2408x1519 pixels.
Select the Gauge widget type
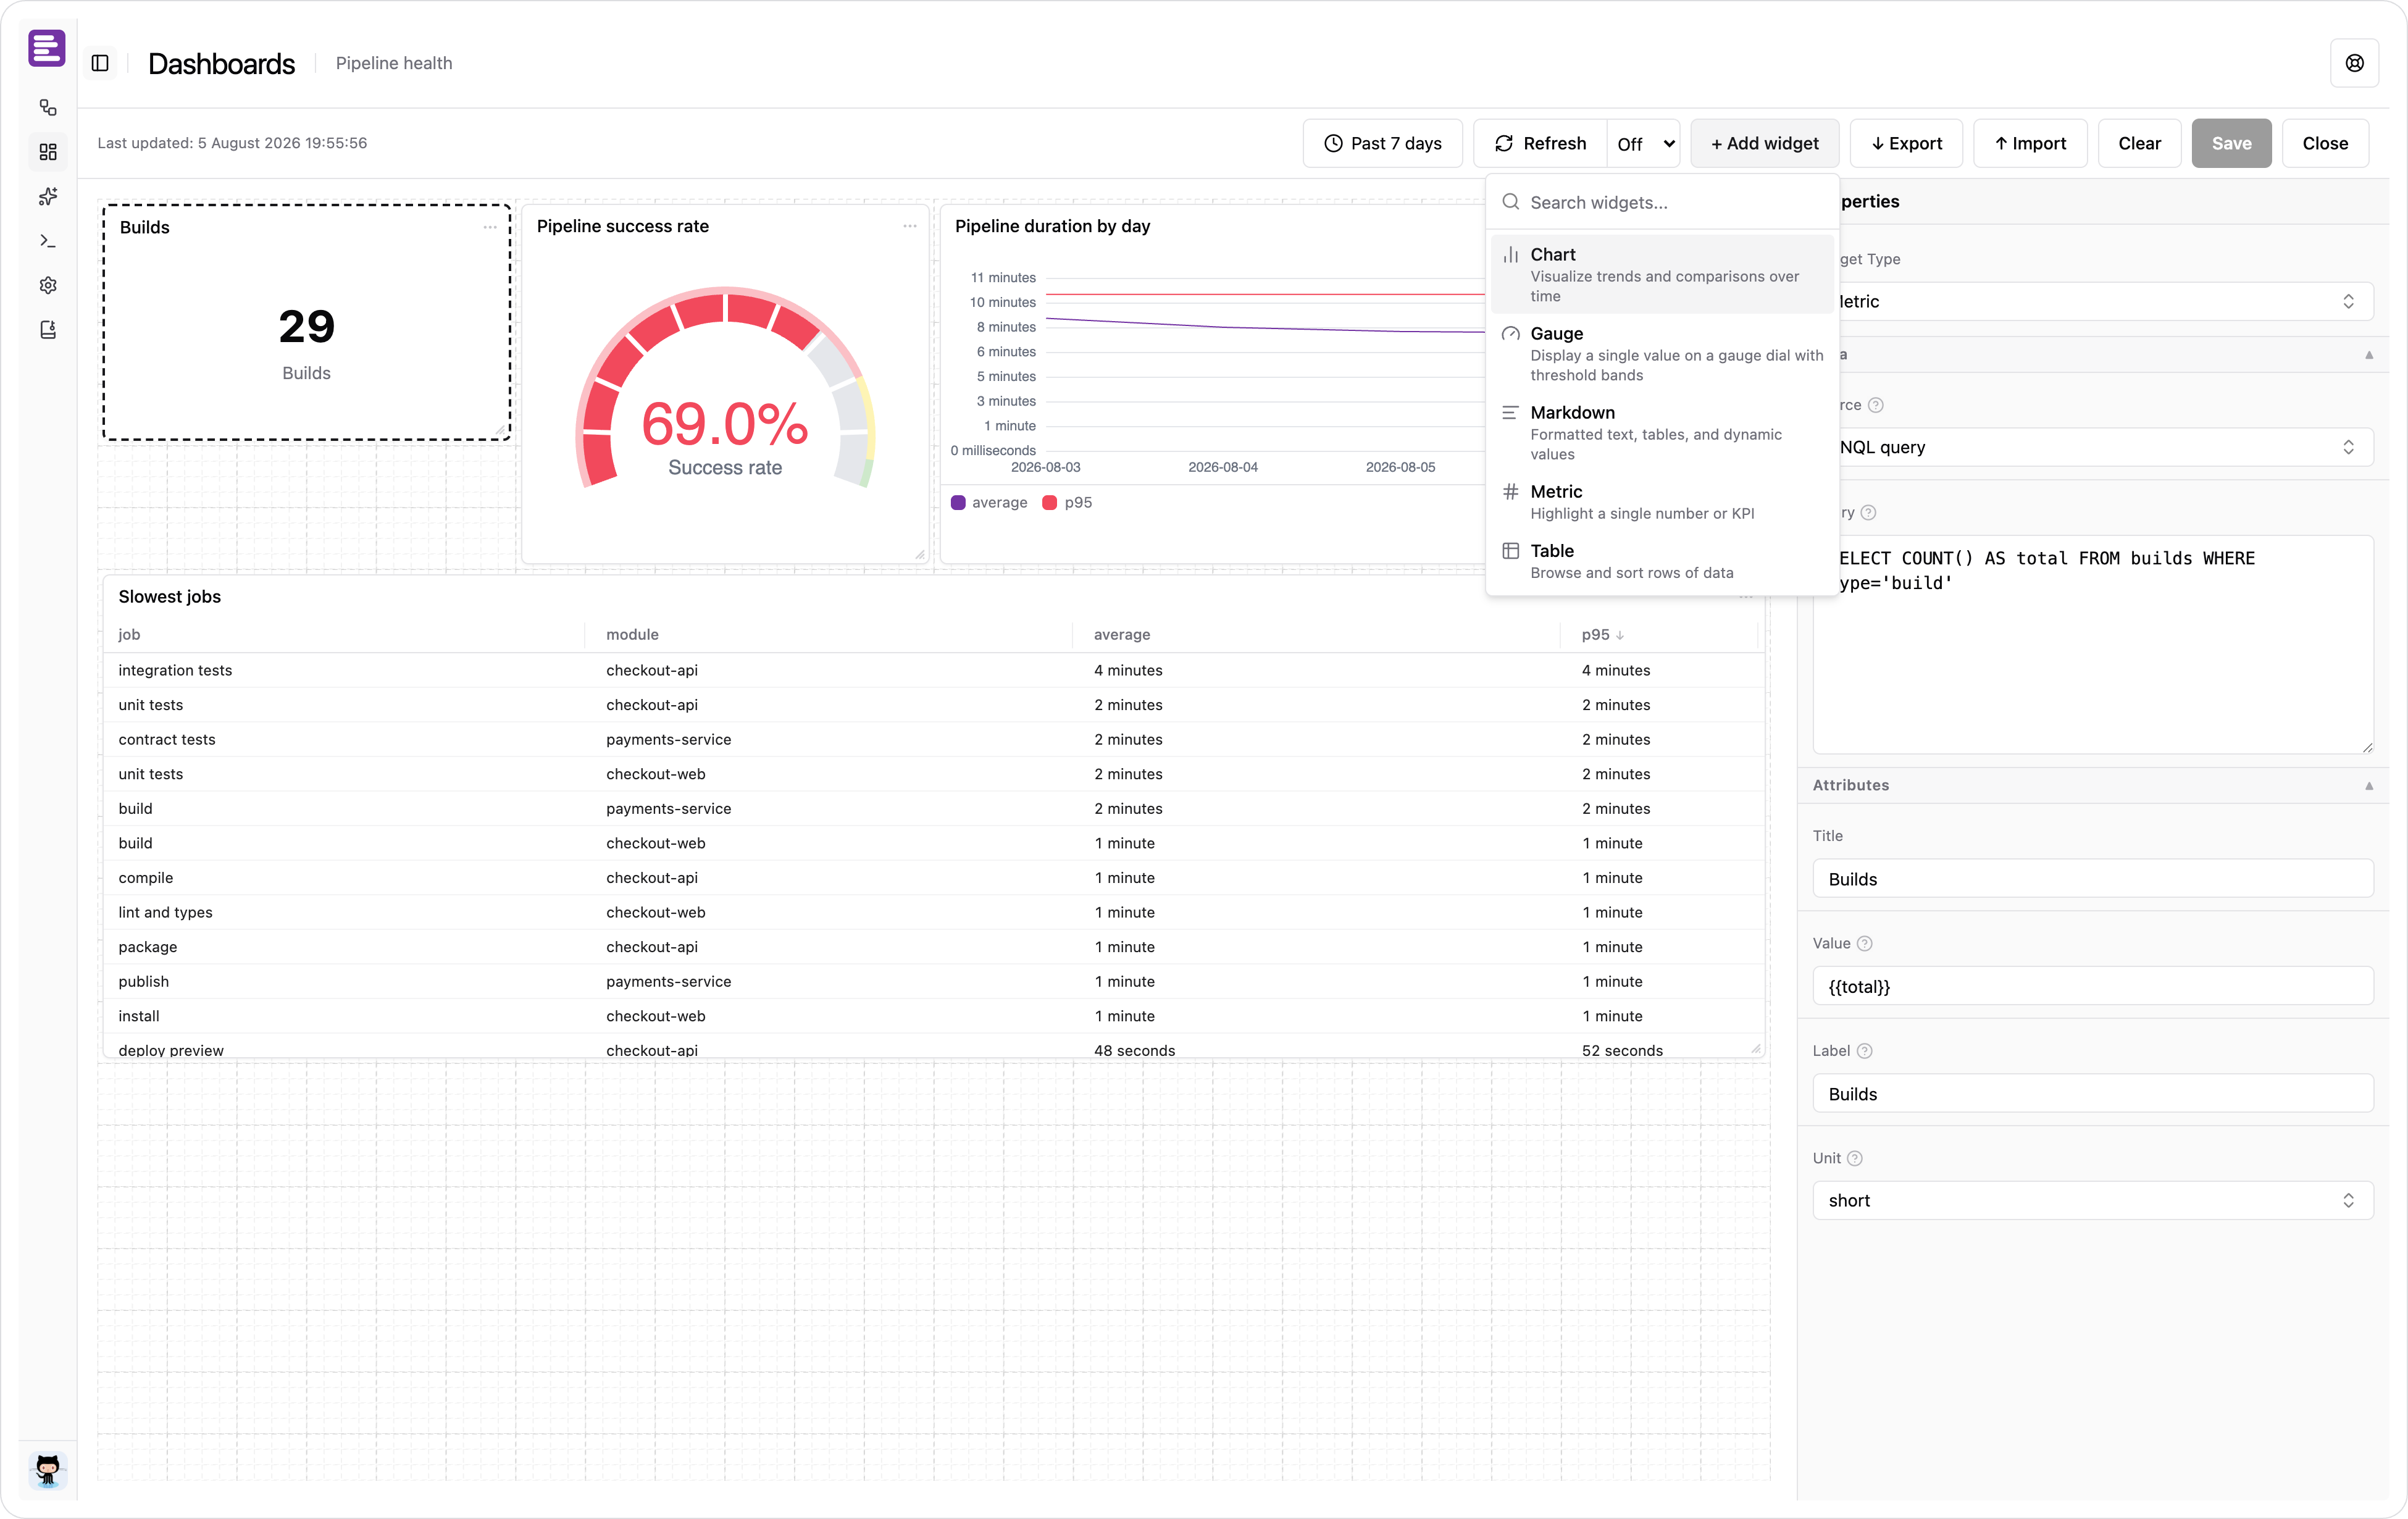(1662, 353)
